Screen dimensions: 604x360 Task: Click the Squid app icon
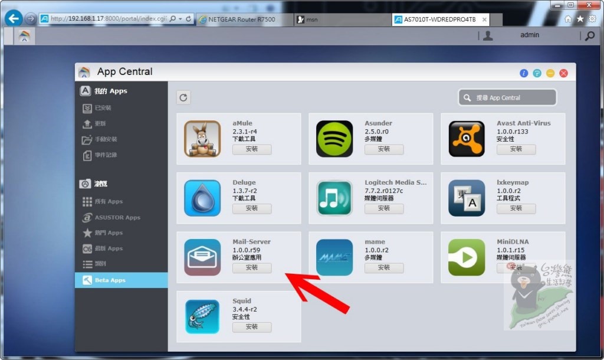[202, 317]
